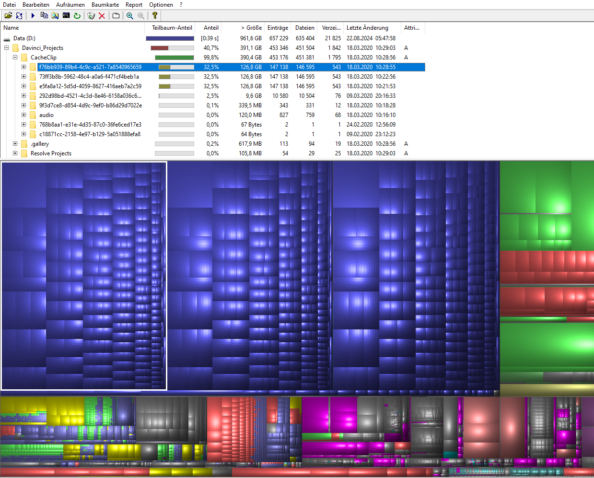Collapse the Davinci_Projects folder node
This screenshot has width=594, height=478.
(6, 48)
